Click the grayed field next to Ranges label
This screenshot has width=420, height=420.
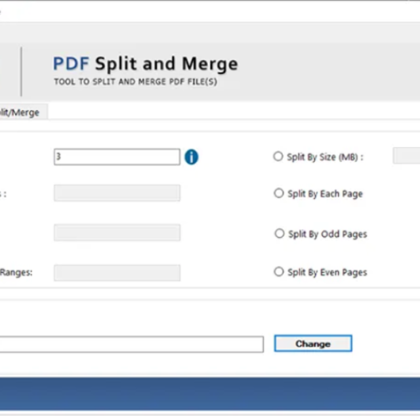coord(116,273)
